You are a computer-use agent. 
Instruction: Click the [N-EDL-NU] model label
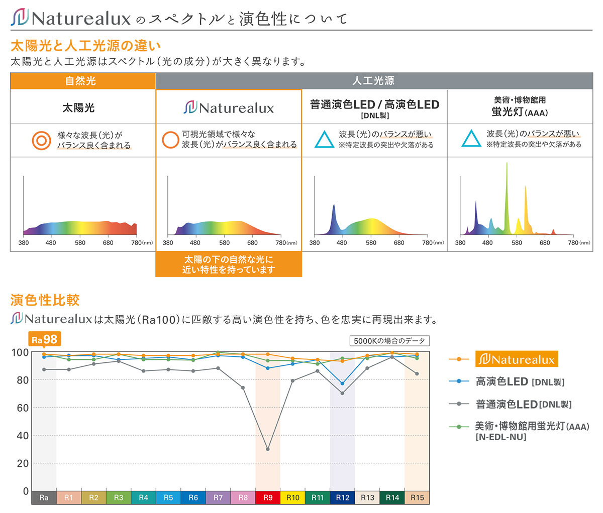coord(500,437)
